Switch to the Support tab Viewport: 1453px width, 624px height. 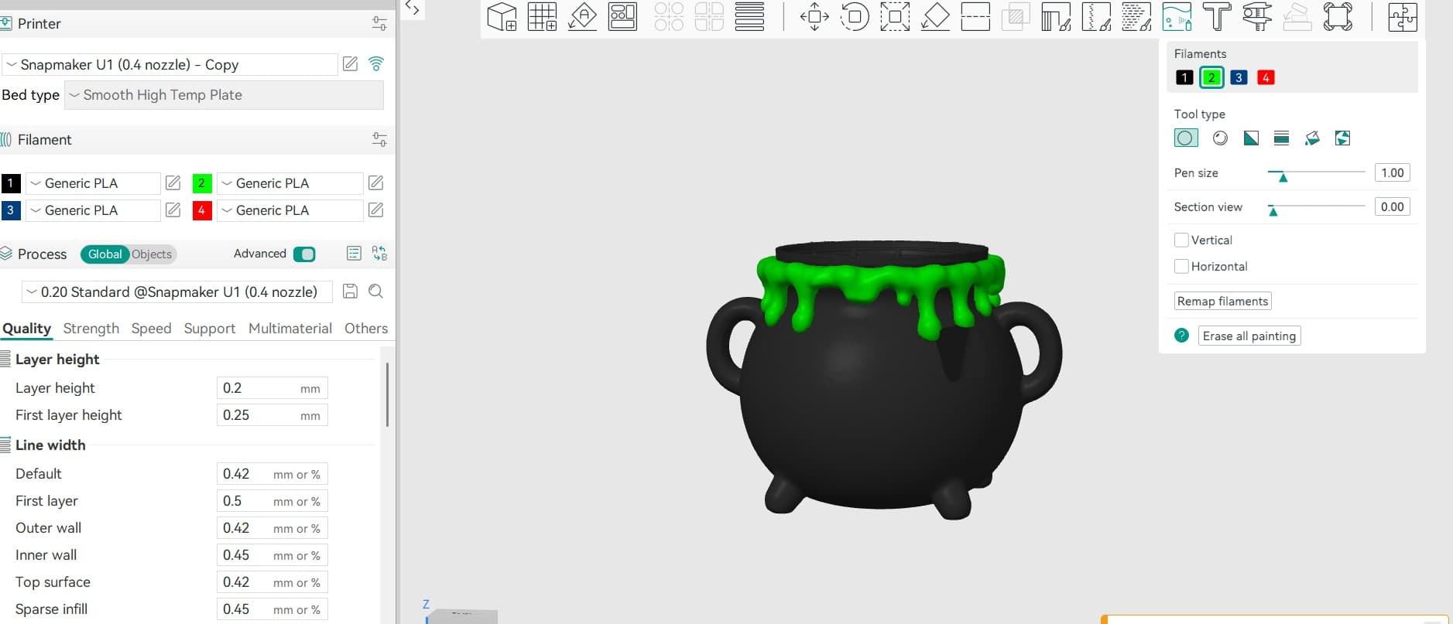210,329
